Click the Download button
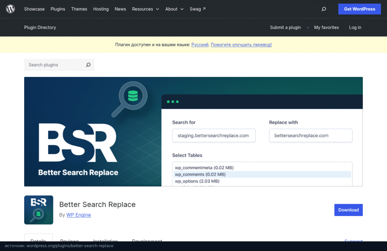 (348, 210)
